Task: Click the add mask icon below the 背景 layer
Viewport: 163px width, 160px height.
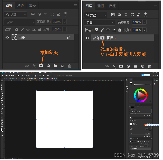Action: point(41,66)
